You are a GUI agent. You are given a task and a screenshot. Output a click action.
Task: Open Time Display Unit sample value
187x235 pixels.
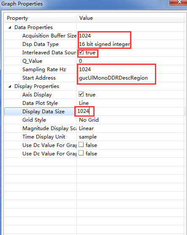(88, 137)
